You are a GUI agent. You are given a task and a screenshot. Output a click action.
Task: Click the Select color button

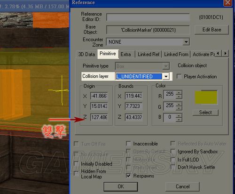(205, 113)
